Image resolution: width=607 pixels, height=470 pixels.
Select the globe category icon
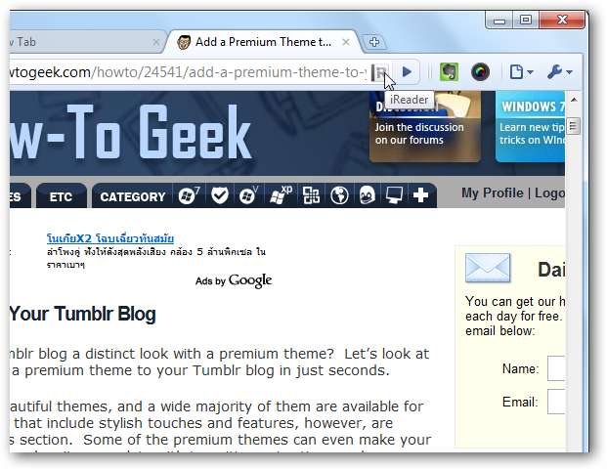pyautogui.click(x=339, y=195)
